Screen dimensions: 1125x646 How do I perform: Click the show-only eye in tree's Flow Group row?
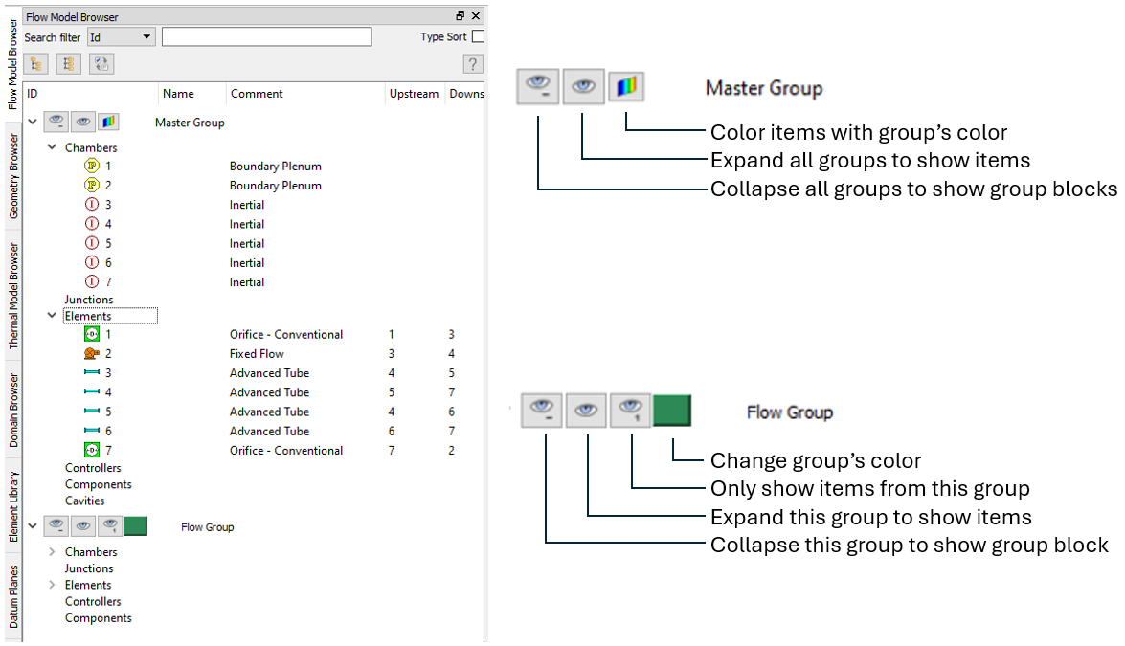tap(110, 525)
